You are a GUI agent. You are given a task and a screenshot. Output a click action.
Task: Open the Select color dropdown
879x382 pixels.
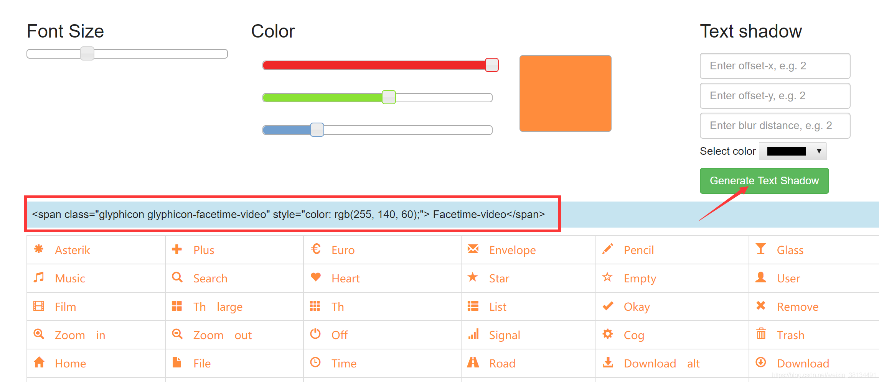point(792,151)
